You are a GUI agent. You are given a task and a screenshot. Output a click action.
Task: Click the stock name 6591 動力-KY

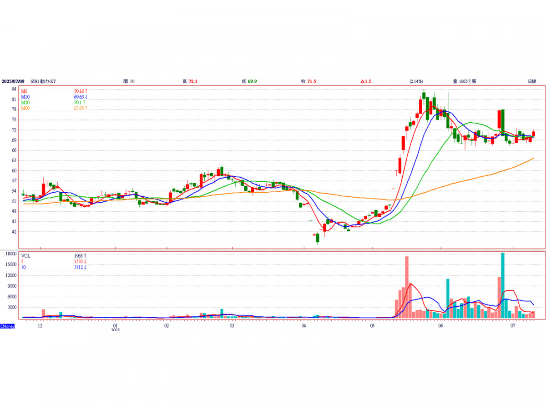pyautogui.click(x=43, y=81)
